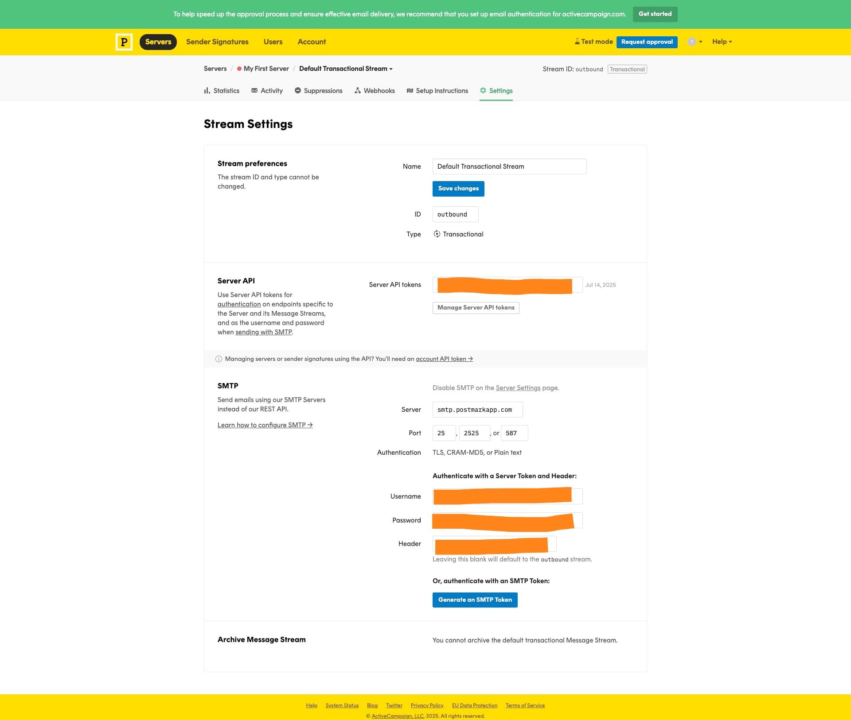Image resolution: width=851 pixels, height=720 pixels.
Task: Click the Test mode indicator
Action: pos(593,42)
